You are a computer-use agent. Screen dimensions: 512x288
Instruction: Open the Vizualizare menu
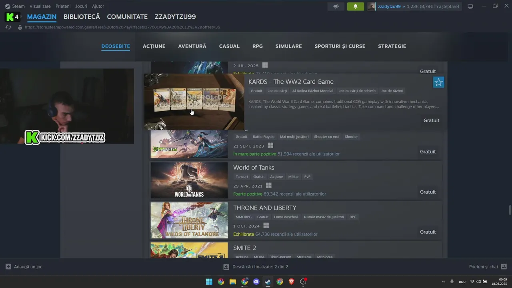point(40,6)
